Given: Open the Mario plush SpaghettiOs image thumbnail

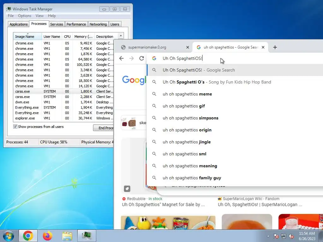Looking at the screenshot, I should click(168, 222).
